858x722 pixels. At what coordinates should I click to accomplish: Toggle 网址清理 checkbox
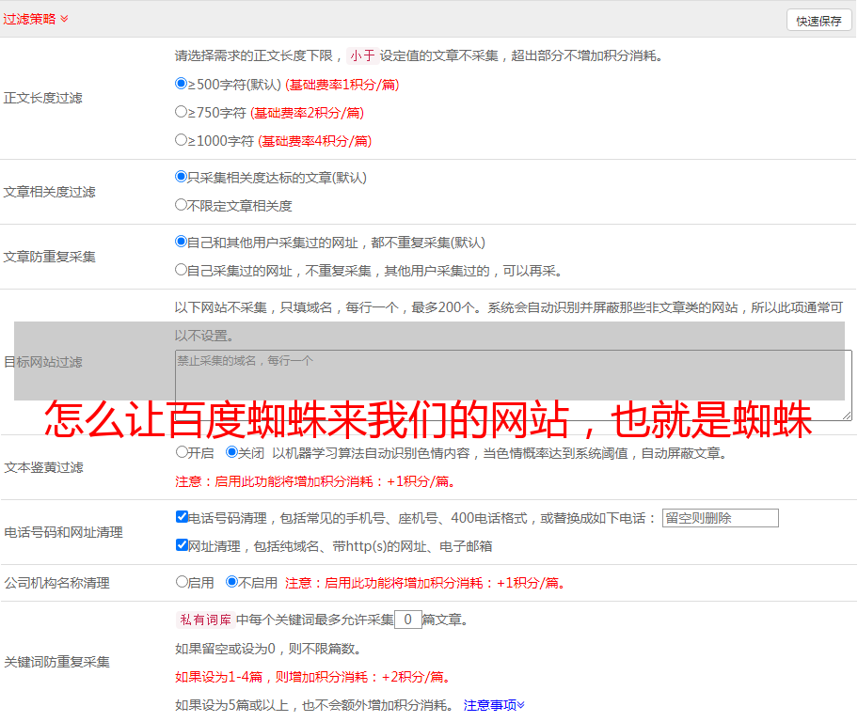click(x=182, y=544)
